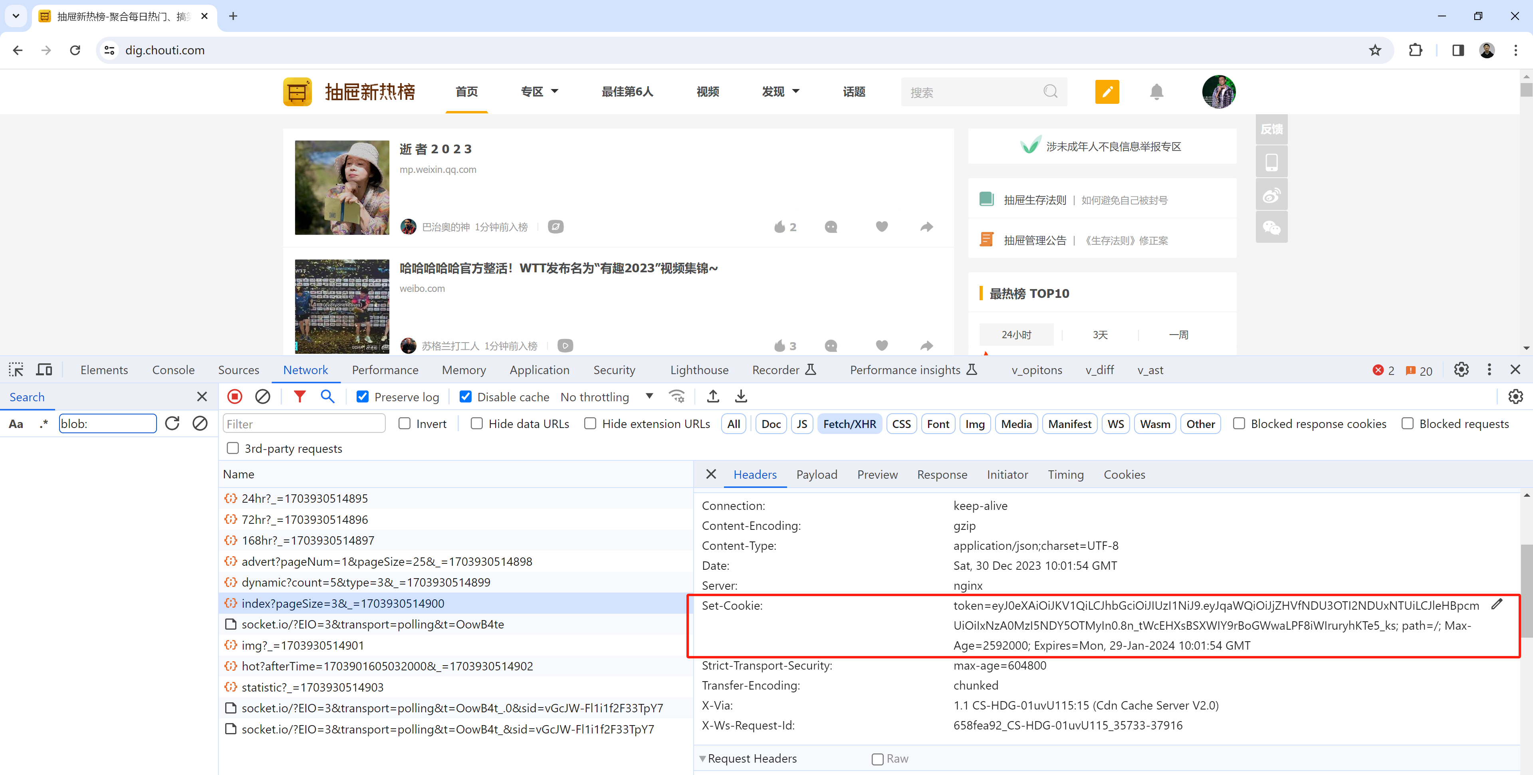Refresh the search results in Search pane
The image size is (1533, 775).
[x=173, y=424]
